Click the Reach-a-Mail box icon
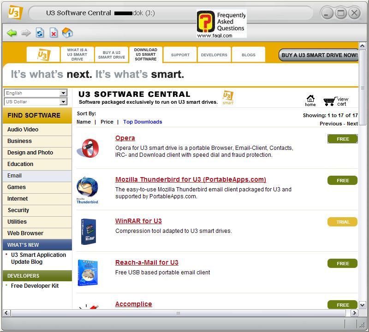This screenshot has height=332, width=369. [88, 273]
